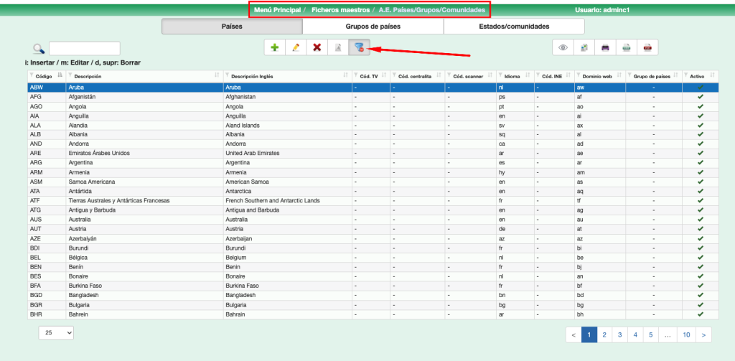Toggle the Activo checkmark for Aruba
Image resolution: width=735 pixels, height=361 pixels.
700,88
